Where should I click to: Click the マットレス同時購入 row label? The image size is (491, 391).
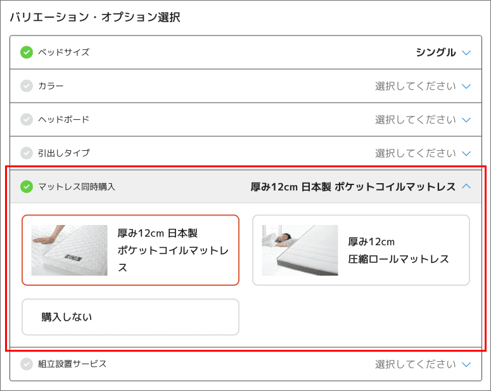click(77, 187)
